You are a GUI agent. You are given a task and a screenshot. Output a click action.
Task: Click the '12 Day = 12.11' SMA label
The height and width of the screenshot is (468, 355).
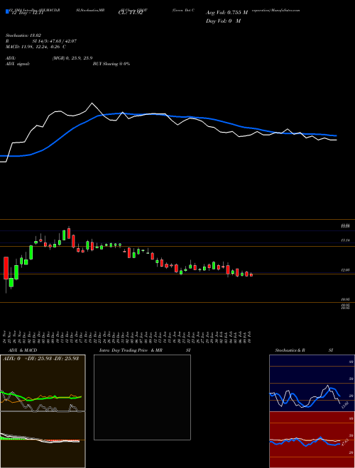(x=28, y=13)
